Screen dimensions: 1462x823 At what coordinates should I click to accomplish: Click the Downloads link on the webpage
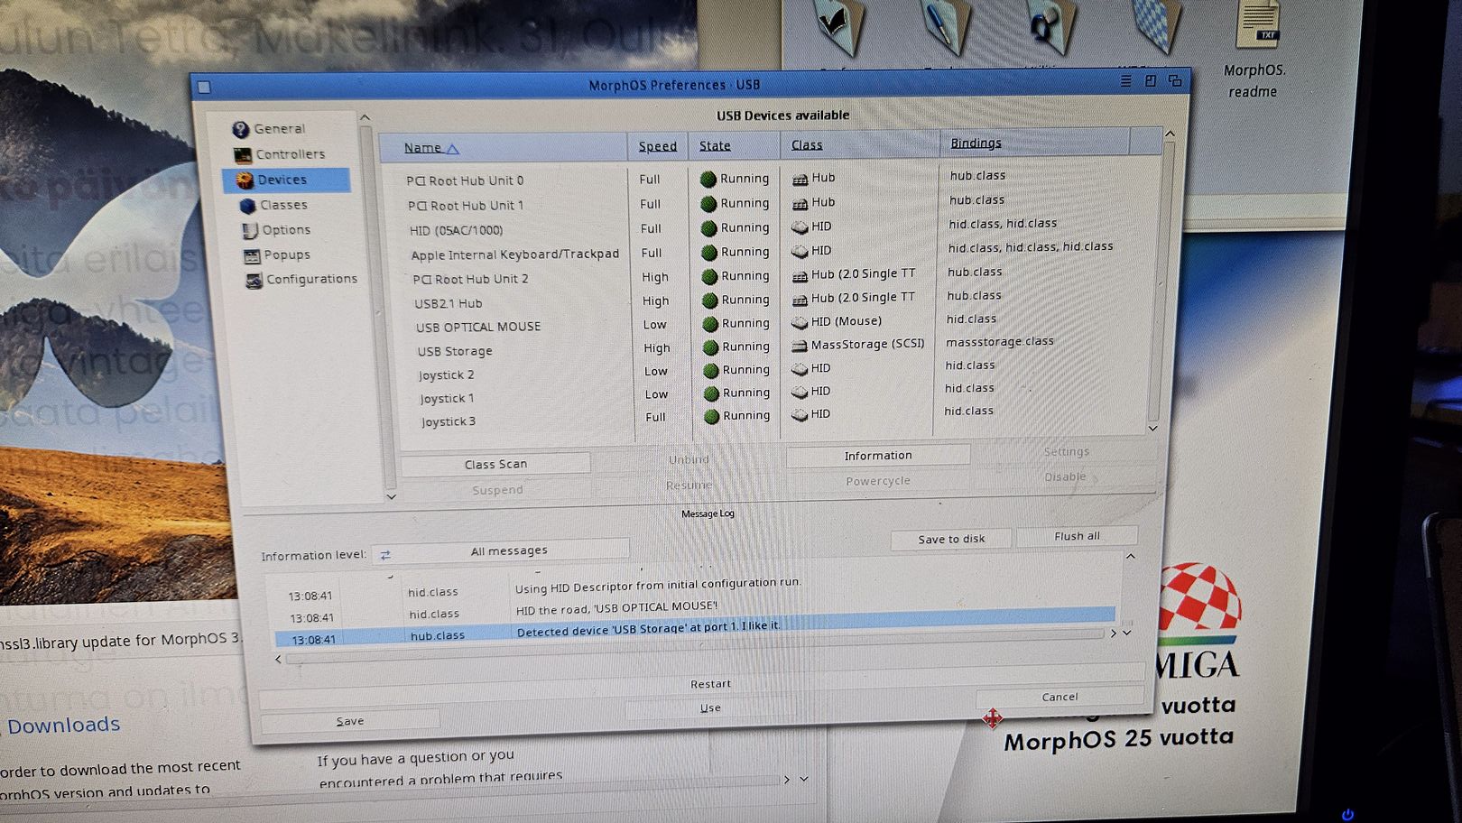(x=63, y=725)
